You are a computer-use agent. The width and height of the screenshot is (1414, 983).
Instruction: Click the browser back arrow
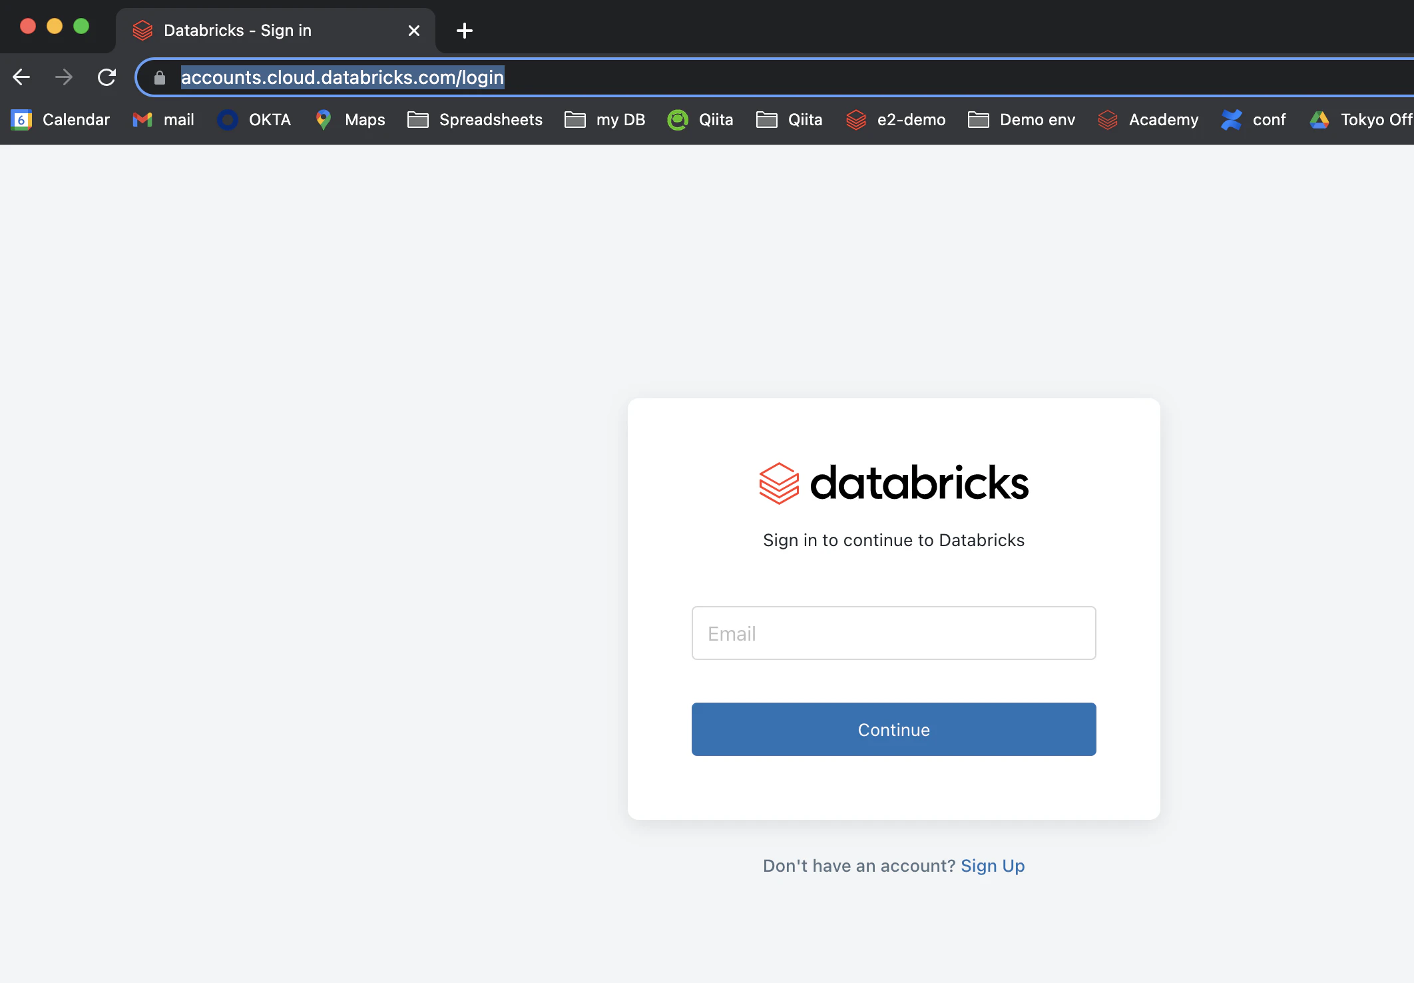(x=21, y=77)
